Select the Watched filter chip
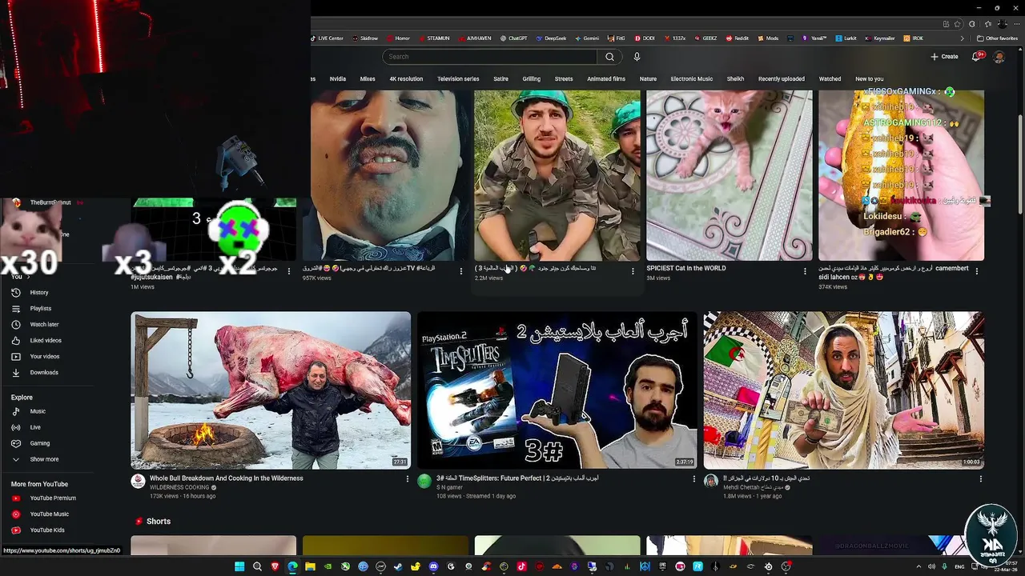The height and width of the screenshot is (576, 1025). 830,79
